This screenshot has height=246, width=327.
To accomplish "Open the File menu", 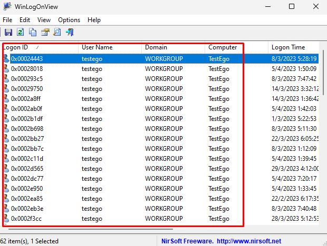I will coord(7,20).
